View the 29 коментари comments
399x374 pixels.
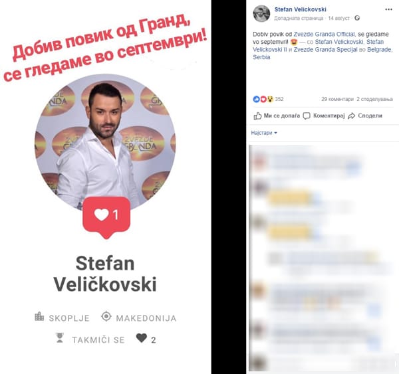point(337,99)
